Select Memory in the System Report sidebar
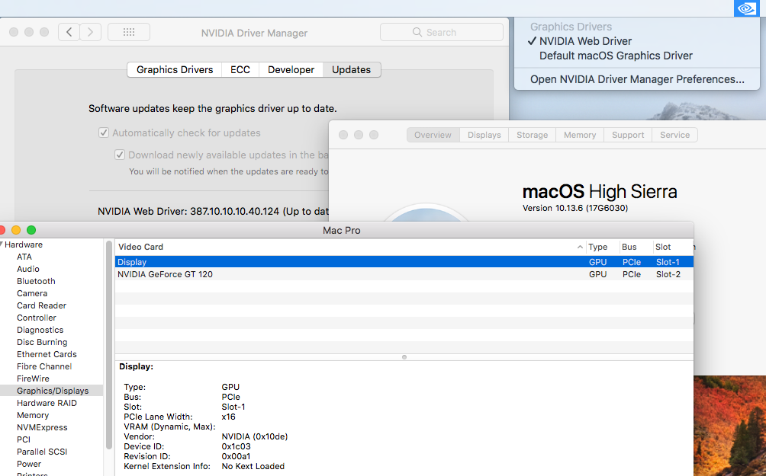The height and width of the screenshot is (476, 766). pos(33,415)
